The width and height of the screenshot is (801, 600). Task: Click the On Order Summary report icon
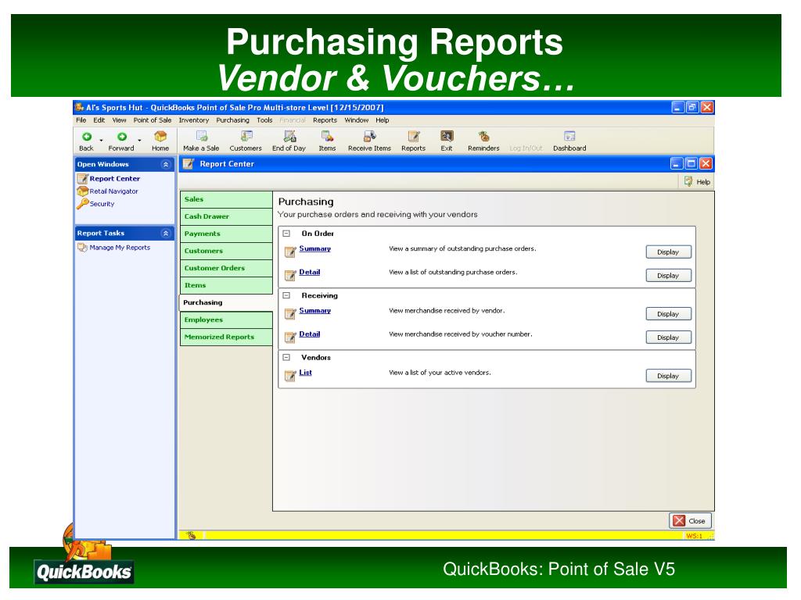pyautogui.click(x=290, y=252)
